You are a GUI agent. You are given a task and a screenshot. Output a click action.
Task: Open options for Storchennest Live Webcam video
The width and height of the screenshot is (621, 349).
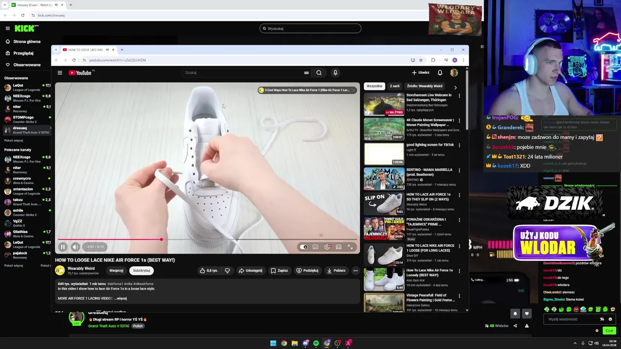pyautogui.click(x=459, y=95)
